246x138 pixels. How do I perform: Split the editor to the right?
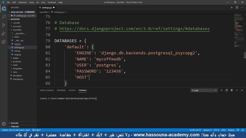tap(237, 8)
